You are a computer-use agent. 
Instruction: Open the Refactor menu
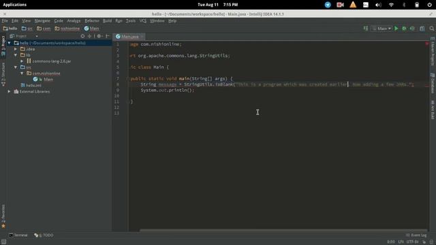(x=92, y=21)
